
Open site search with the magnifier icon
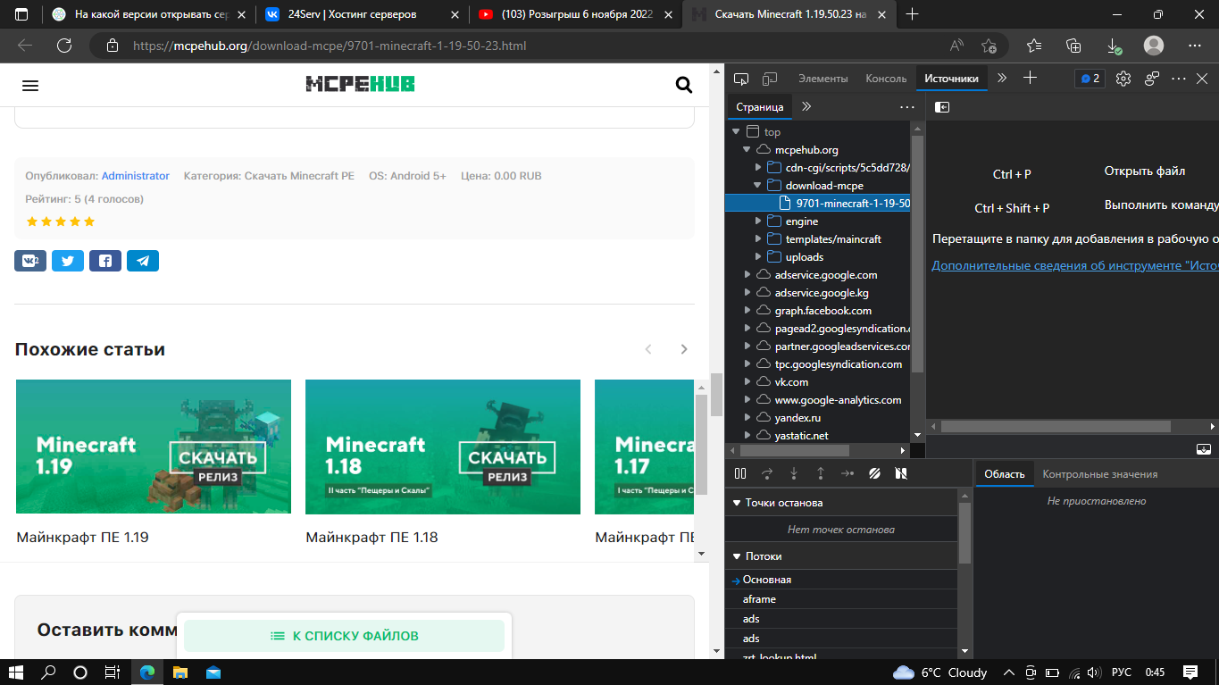[684, 85]
